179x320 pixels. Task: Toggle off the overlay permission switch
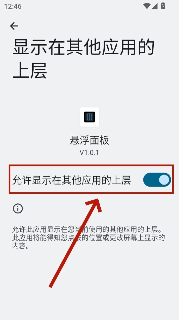[157, 180]
